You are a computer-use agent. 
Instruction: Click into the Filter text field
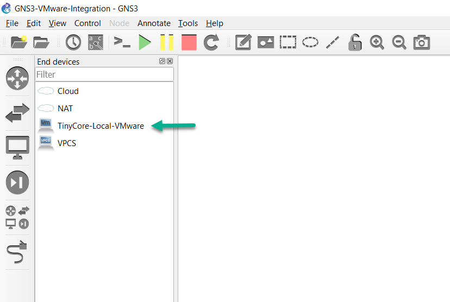point(104,74)
